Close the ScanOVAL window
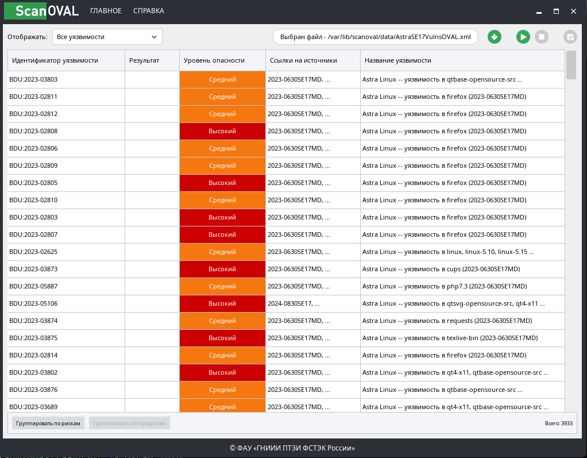This screenshot has height=458, width=587. tap(574, 11)
